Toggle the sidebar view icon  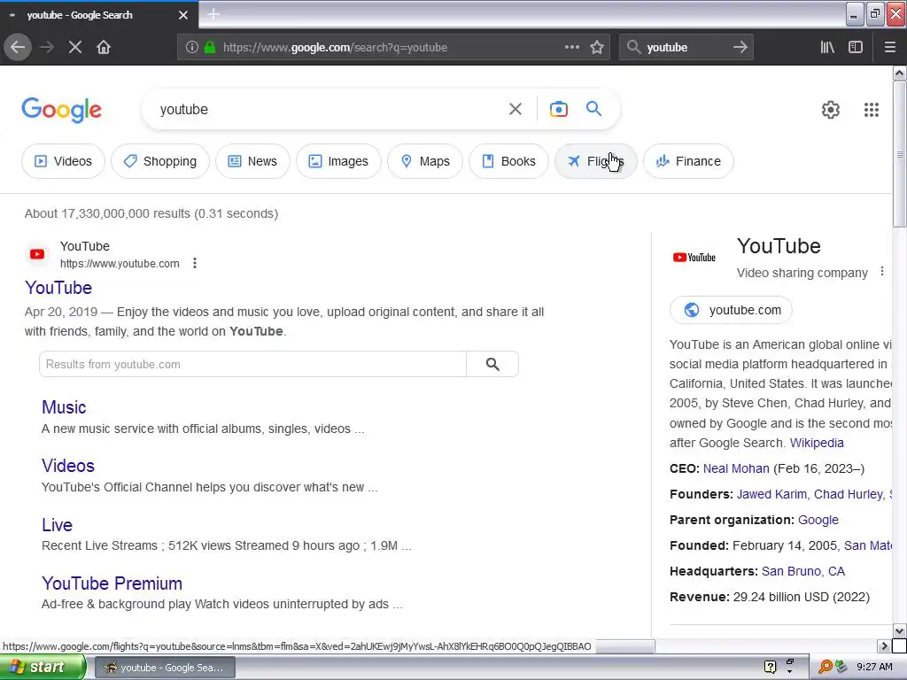[856, 48]
